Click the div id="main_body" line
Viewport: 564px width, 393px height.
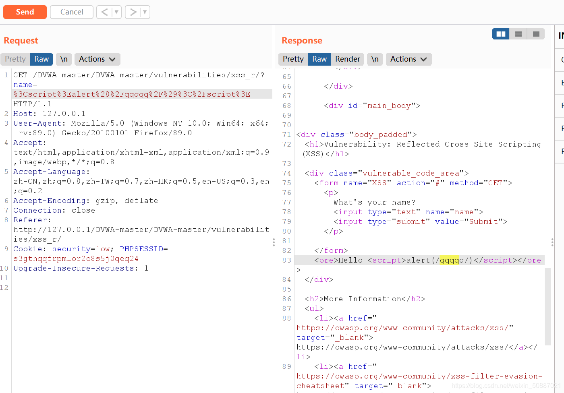pyautogui.click(x=372, y=105)
